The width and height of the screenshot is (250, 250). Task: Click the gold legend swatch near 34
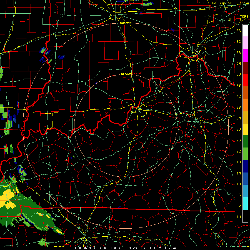point(245,117)
